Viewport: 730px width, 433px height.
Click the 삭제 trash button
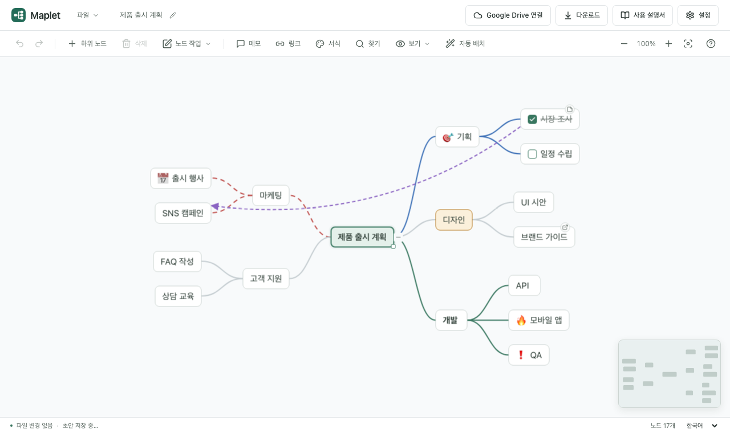point(135,44)
